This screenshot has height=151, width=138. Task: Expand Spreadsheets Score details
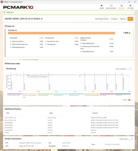click(x=46, y=41)
